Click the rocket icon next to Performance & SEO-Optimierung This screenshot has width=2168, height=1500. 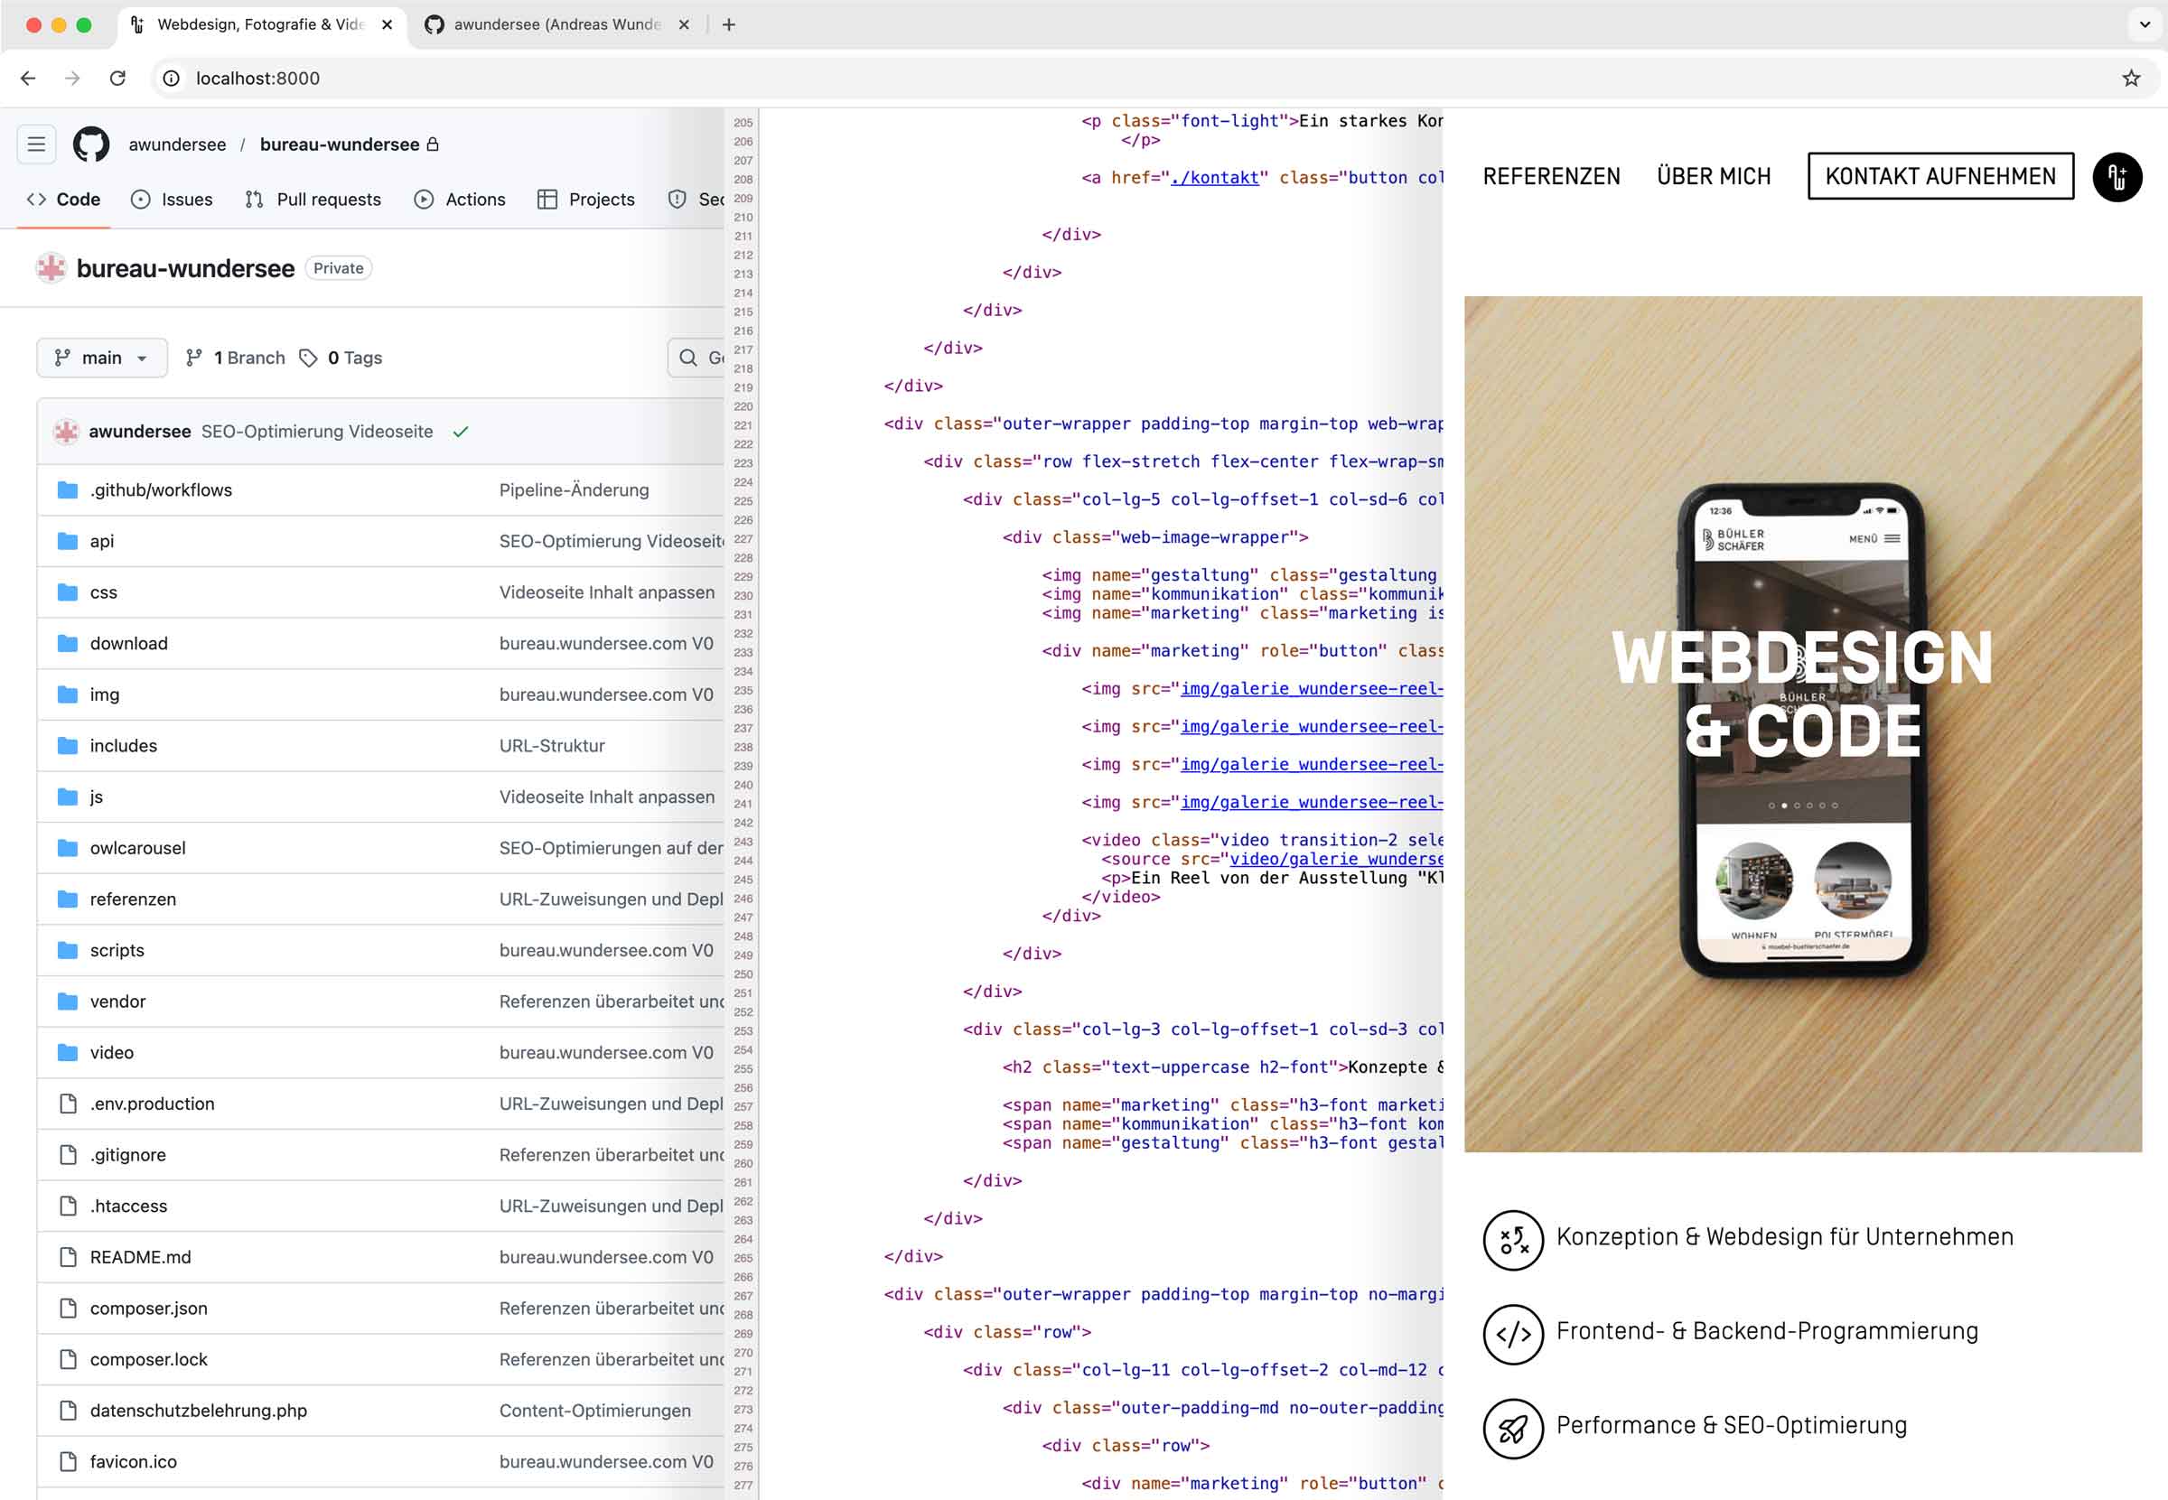[1513, 1428]
